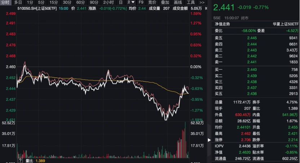Click the 总额 28.62亿 value
Screen dimensions: 300x163
click(x=244, y=121)
